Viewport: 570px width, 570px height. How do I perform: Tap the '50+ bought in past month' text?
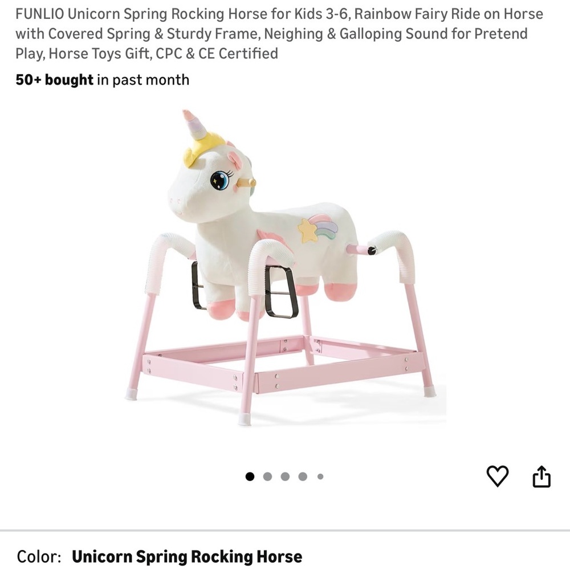[x=102, y=80]
